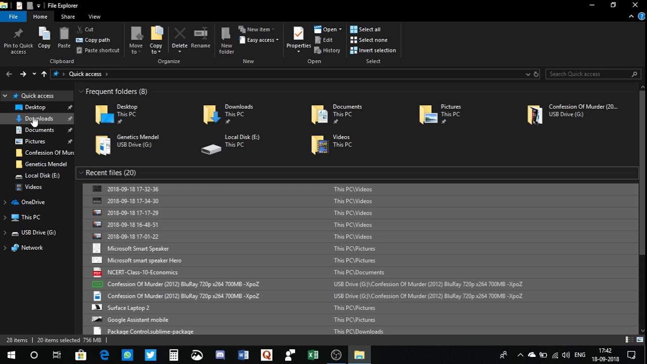This screenshot has height=364, width=647.
Task: Create a New folder
Action: [226, 40]
